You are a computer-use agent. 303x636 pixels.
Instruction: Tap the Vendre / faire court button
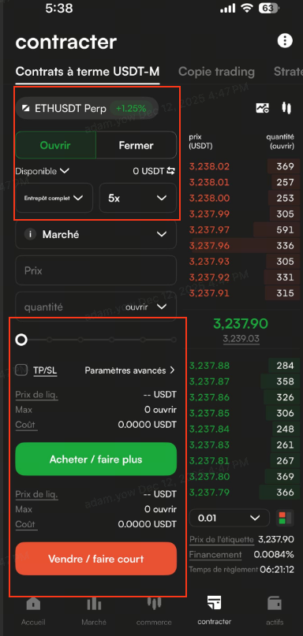coord(95,559)
